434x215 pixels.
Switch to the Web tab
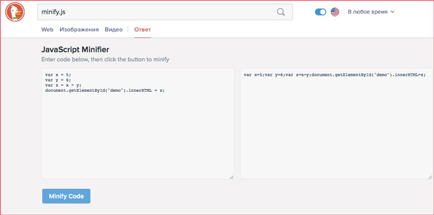pyautogui.click(x=47, y=30)
